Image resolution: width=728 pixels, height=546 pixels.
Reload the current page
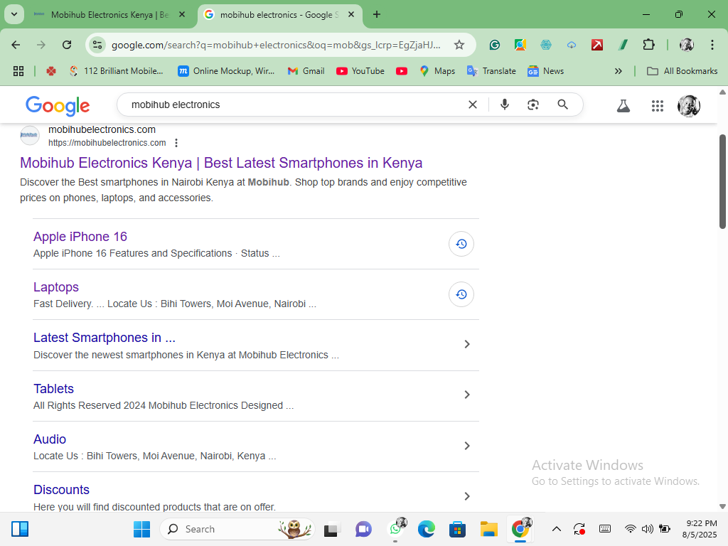67,45
